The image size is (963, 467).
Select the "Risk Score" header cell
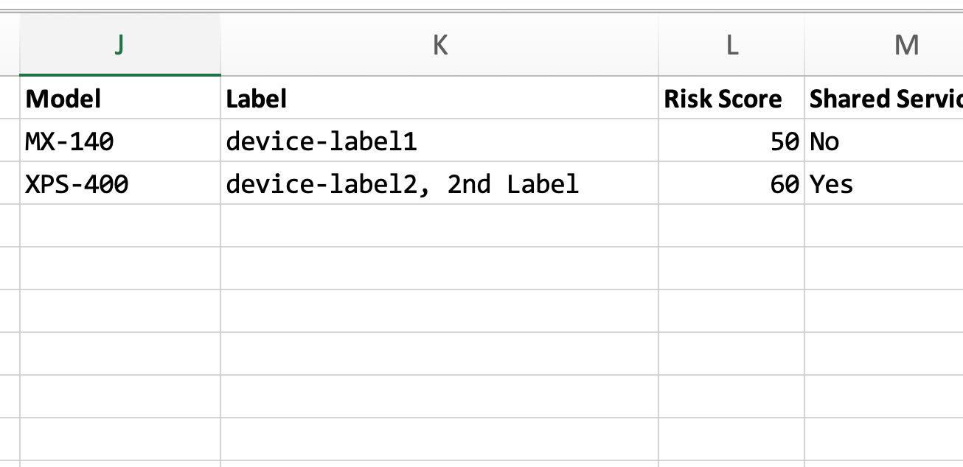click(x=731, y=99)
